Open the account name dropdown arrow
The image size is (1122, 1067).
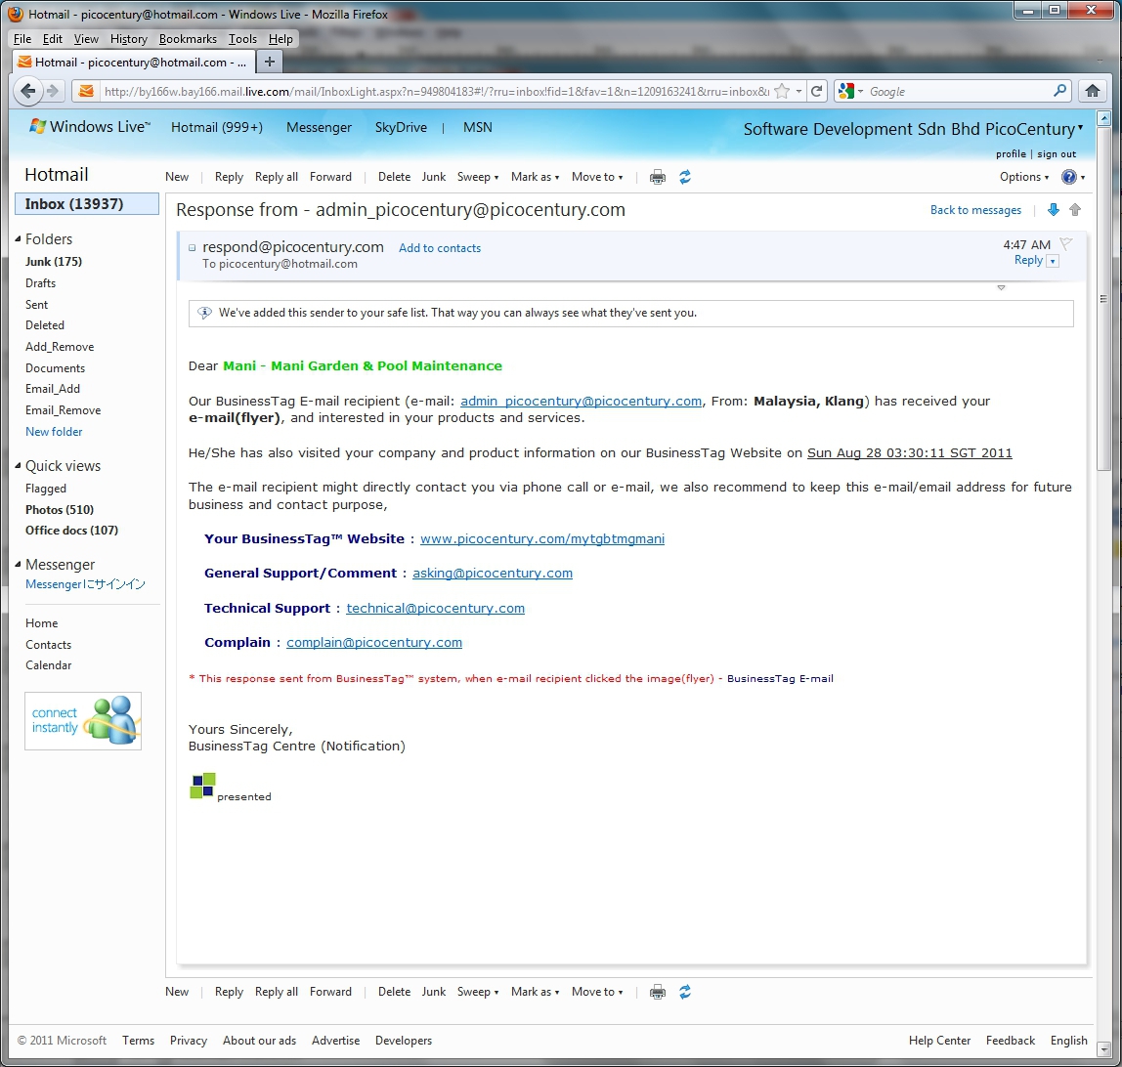[x=1081, y=128]
